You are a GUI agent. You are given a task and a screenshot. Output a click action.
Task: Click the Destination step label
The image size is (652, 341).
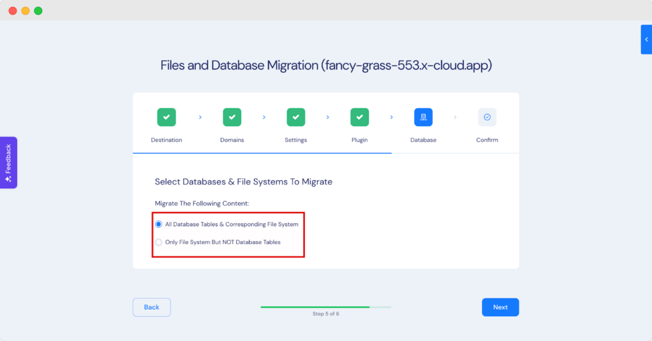point(166,140)
